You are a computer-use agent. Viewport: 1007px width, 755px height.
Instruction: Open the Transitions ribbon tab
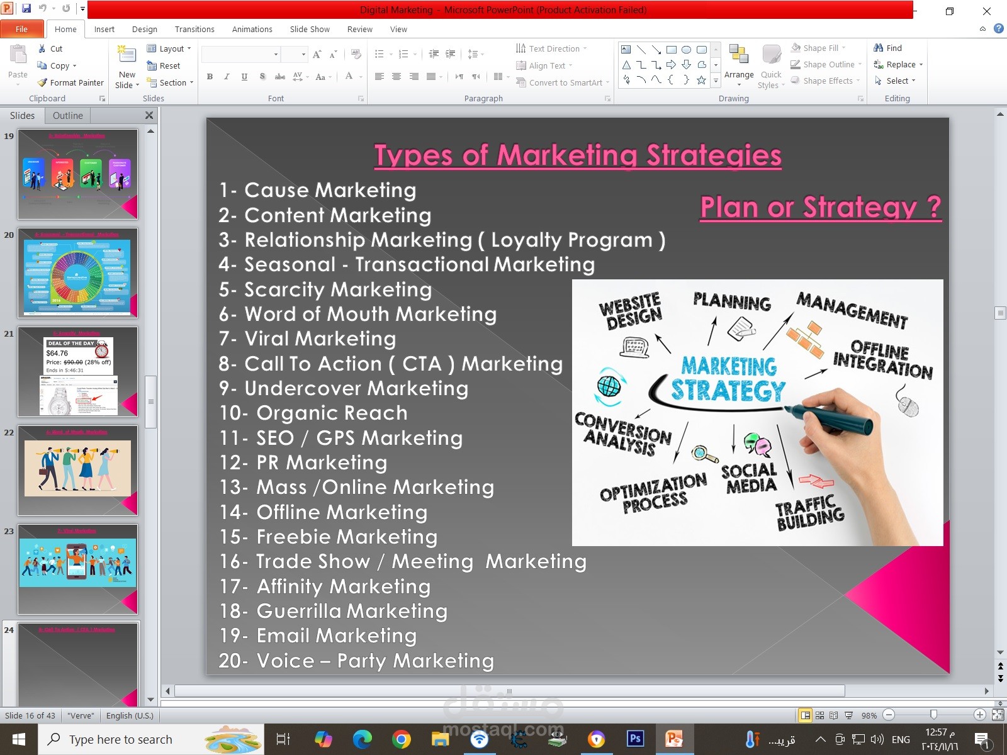click(x=194, y=29)
